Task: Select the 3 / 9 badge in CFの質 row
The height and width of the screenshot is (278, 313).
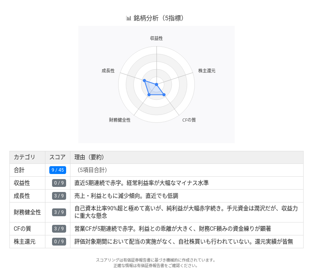Action: coord(59,229)
